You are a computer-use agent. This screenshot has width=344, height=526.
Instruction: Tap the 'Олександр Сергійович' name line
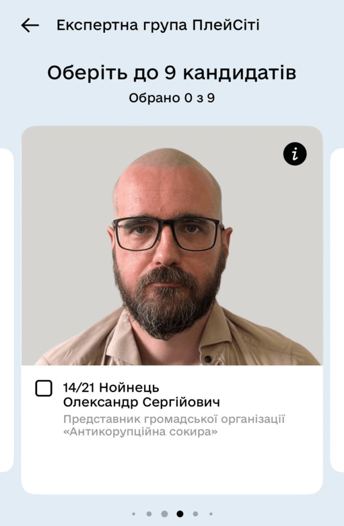pyautogui.click(x=141, y=402)
